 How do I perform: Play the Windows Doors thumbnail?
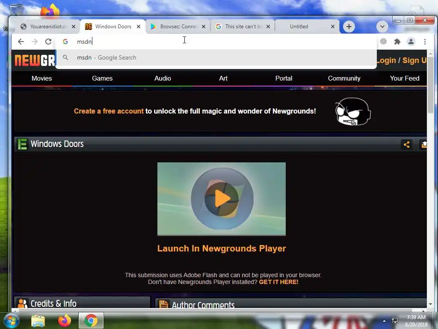click(222, 199)
